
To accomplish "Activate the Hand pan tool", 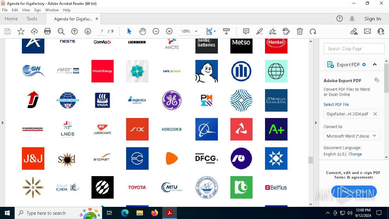I will [143, 31].
